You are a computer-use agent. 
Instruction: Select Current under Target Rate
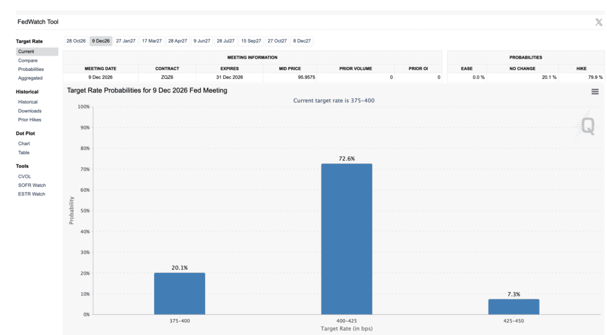37,51
